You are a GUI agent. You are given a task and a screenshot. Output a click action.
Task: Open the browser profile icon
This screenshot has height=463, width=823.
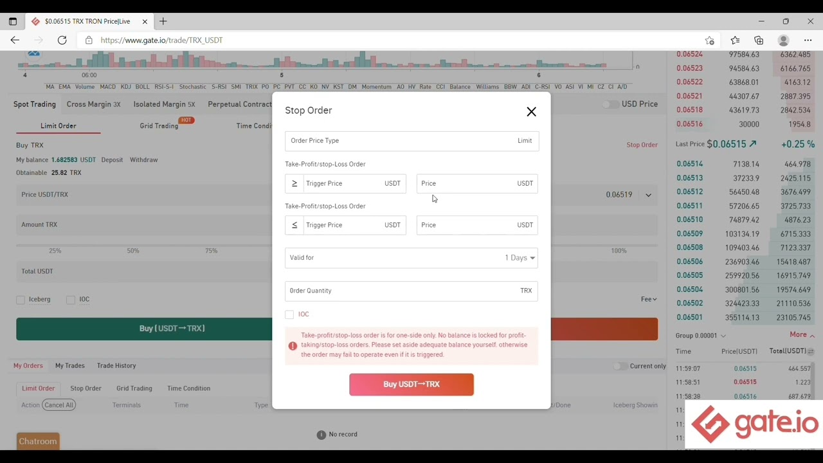783,40
